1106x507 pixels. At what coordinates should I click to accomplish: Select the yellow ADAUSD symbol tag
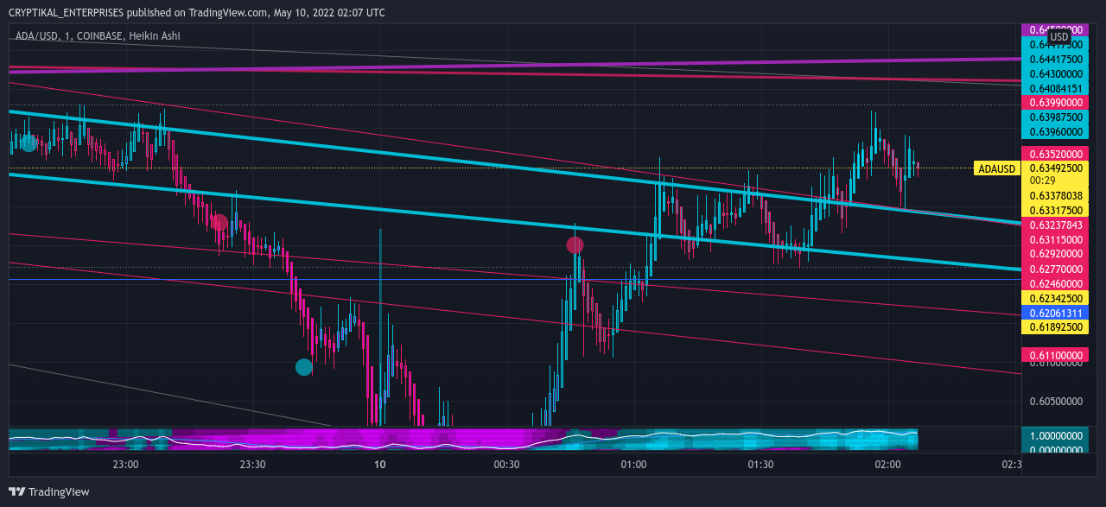click(996, 168)
